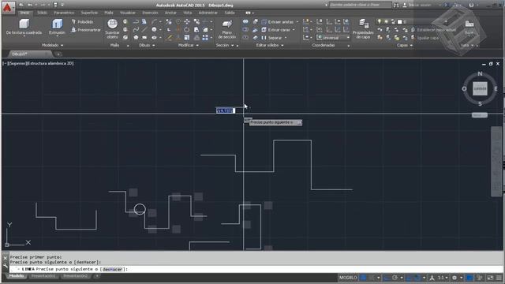Click the white layer color swatch

(400, 21)
